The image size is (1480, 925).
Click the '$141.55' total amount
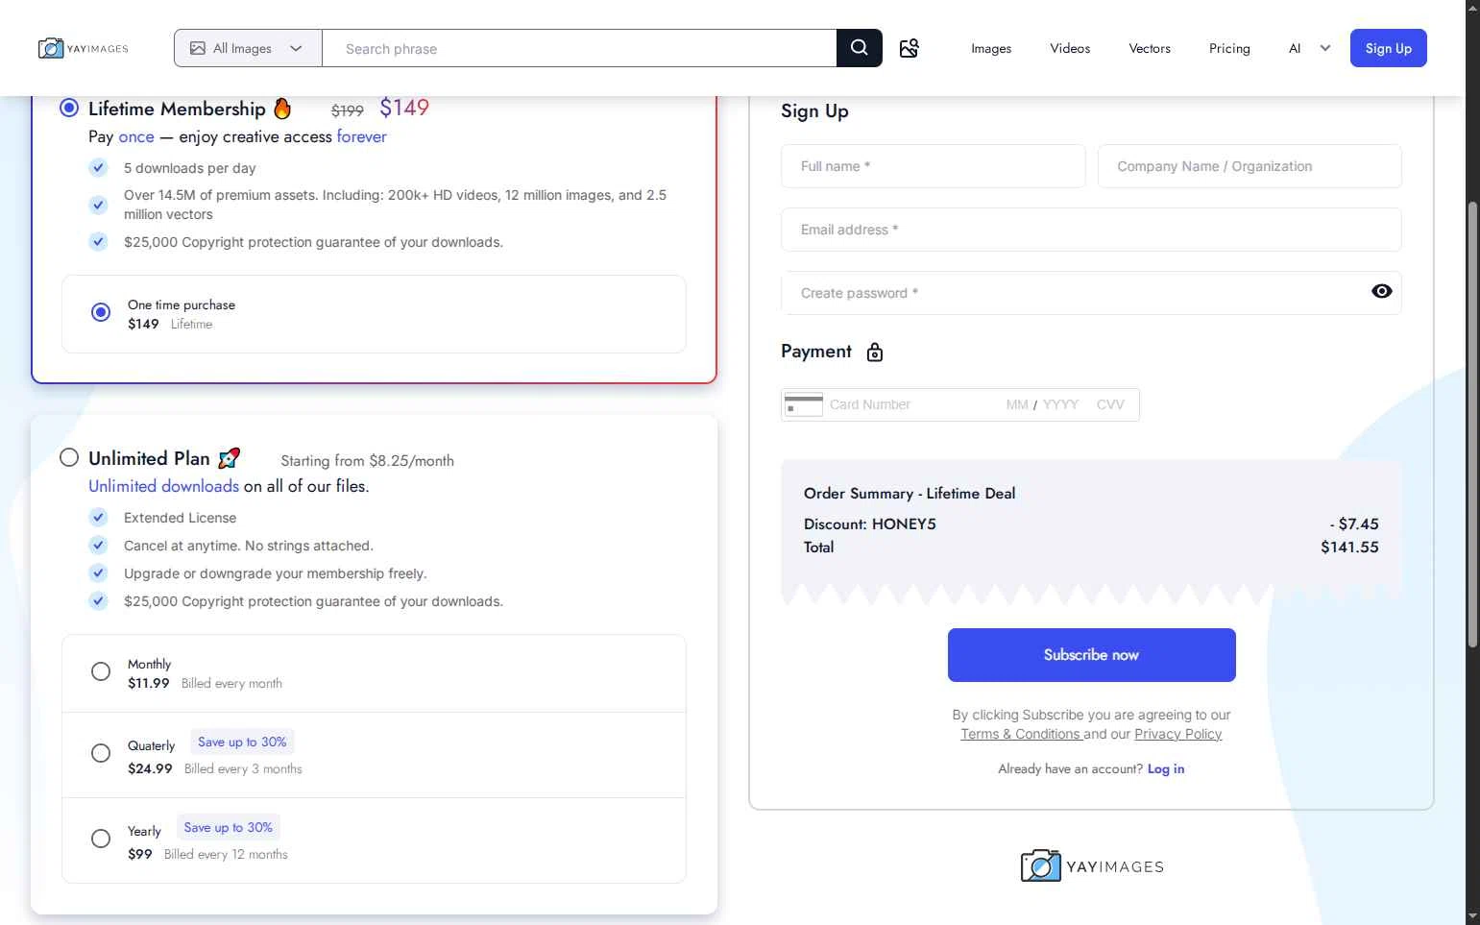pyautogui.click(x=1349, y=547)
